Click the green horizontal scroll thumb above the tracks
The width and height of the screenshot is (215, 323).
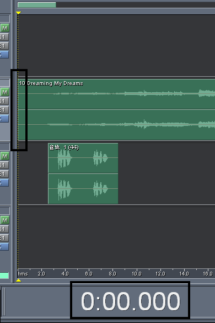(37, 5)
